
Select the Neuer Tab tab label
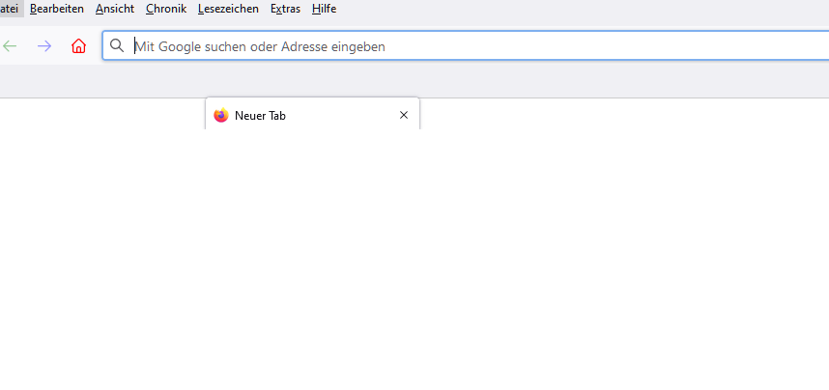261,116
